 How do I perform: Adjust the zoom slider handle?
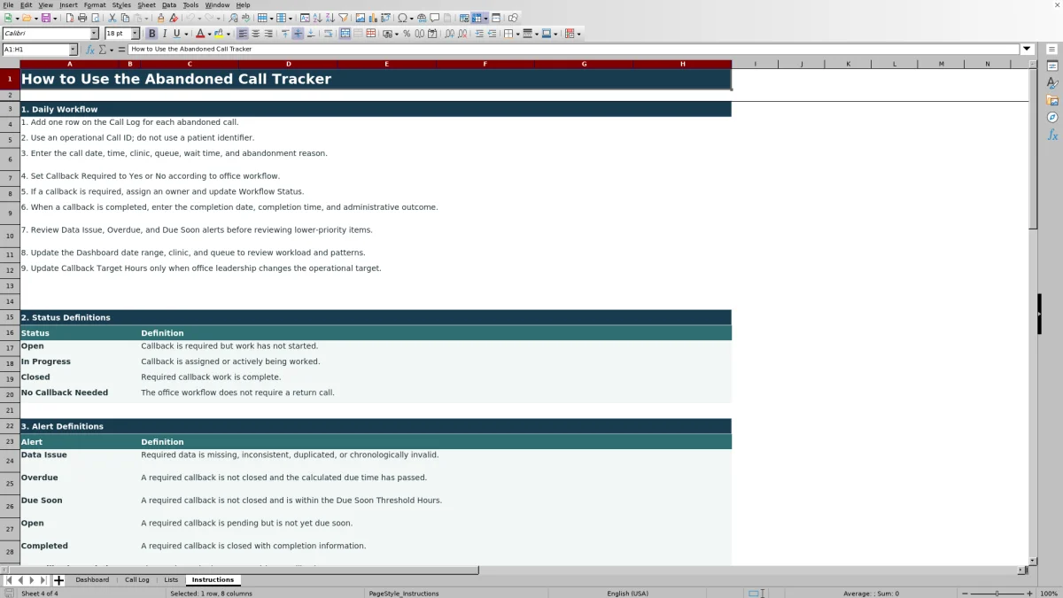pos(997,594)
